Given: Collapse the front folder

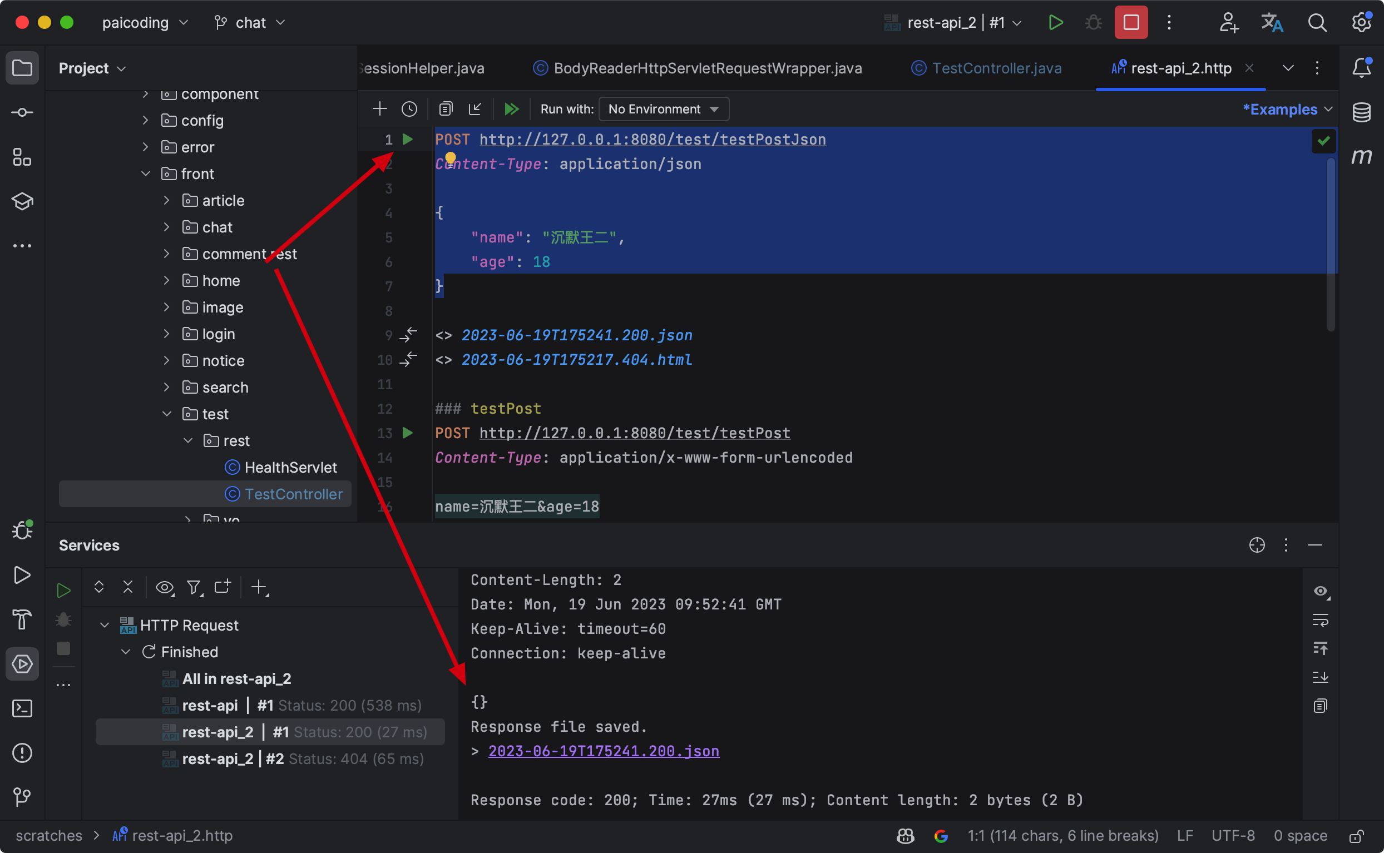Looking at the screenshot, I should (146, 173).
